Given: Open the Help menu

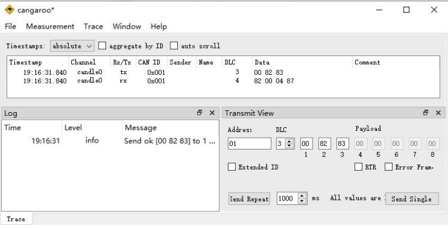Looking at the screenshot, I should coord(159,27).
